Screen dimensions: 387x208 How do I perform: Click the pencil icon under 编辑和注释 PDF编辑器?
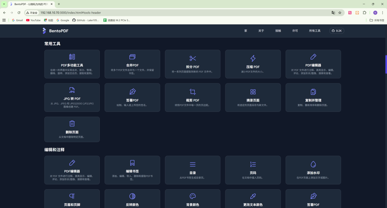(x=72, y=163)
